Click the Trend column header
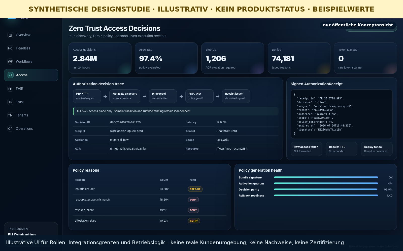The image size is (403, 251). (192, 180)
